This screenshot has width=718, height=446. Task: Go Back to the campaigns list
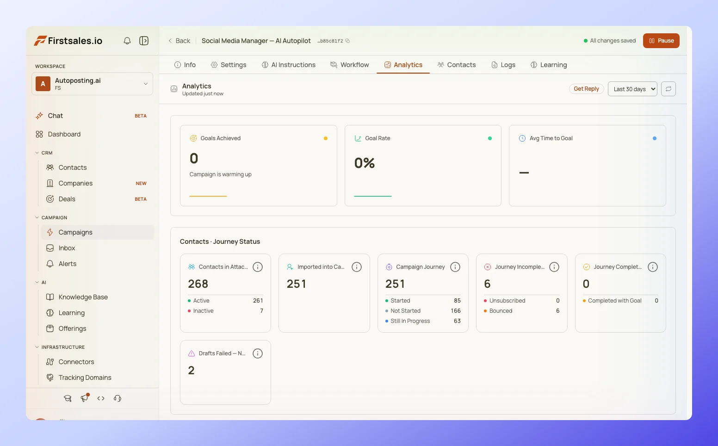179,41
